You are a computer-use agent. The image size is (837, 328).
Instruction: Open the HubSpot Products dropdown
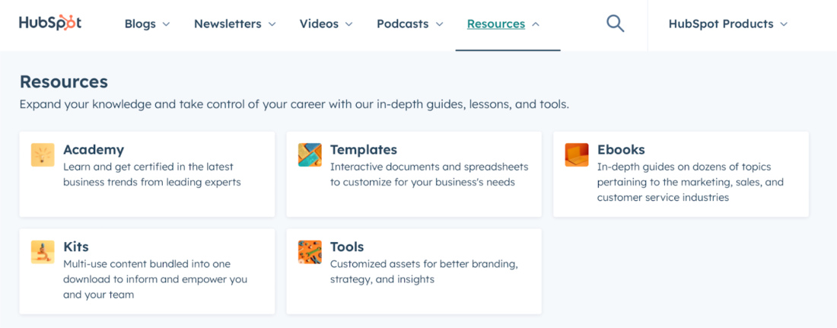(x=728, y=24)
